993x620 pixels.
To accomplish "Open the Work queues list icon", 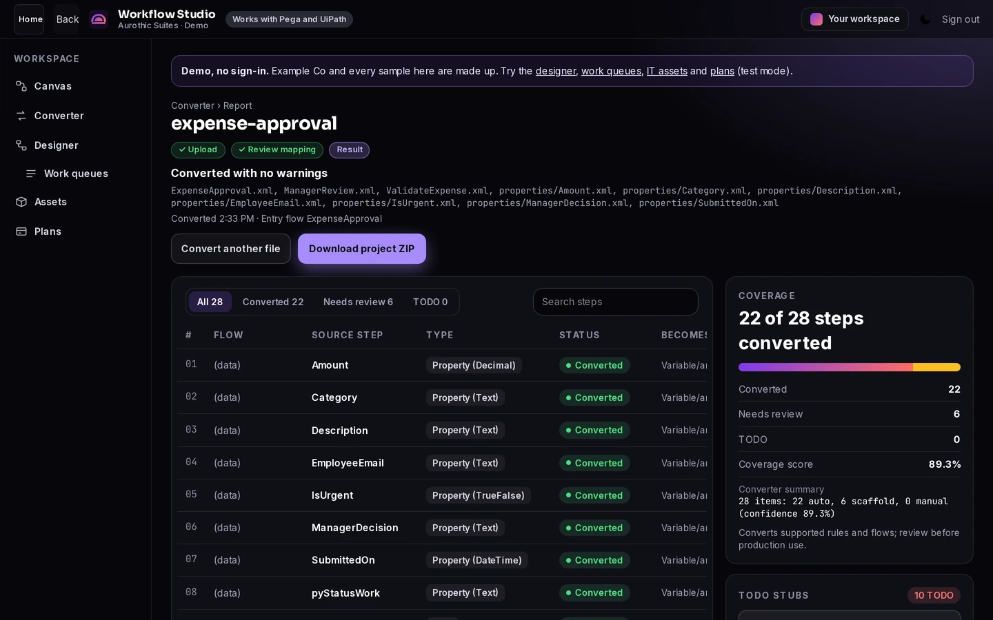I will point(31,174).
